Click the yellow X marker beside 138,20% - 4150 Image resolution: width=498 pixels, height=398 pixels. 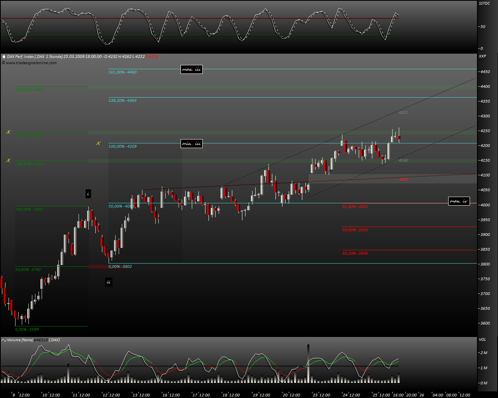pos(8,160)
